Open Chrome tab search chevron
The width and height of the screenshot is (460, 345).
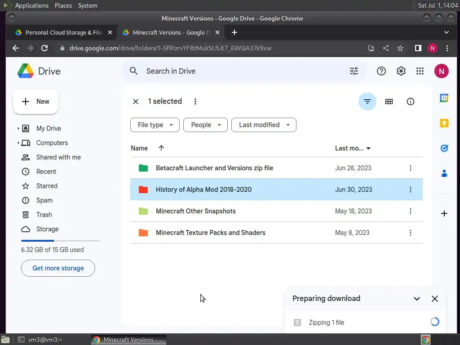446,32
